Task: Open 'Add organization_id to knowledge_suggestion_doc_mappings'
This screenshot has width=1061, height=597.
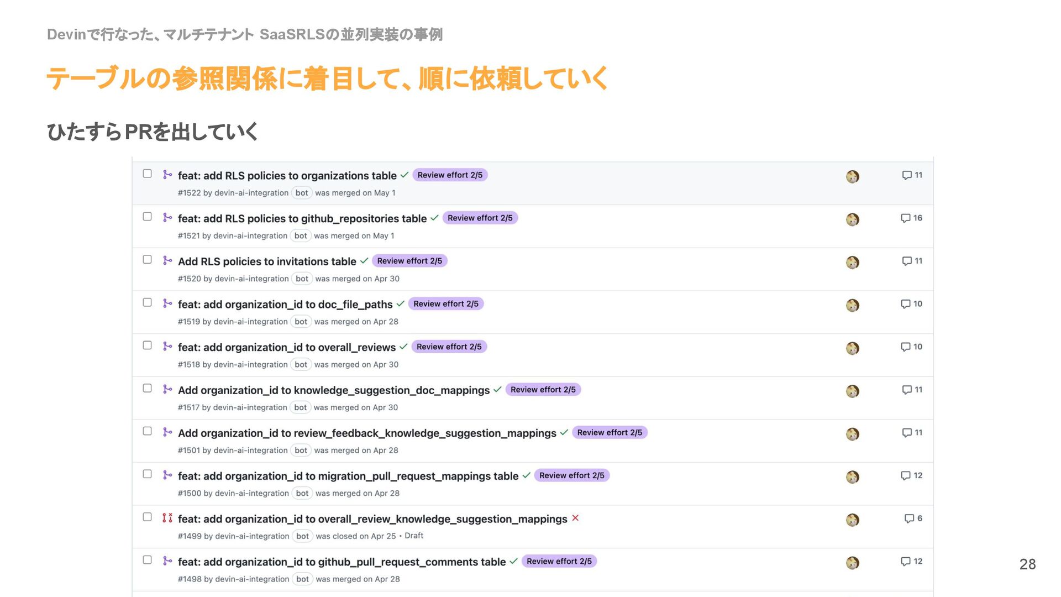Action: pyautogui.click(x=334, y=390)
